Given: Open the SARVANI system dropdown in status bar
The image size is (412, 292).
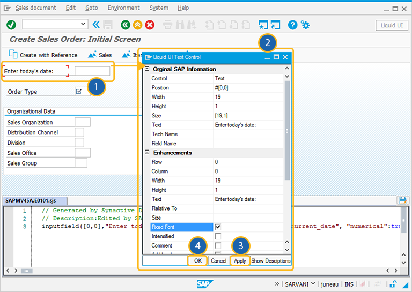Looking at the screenshot, I should 313,283.
